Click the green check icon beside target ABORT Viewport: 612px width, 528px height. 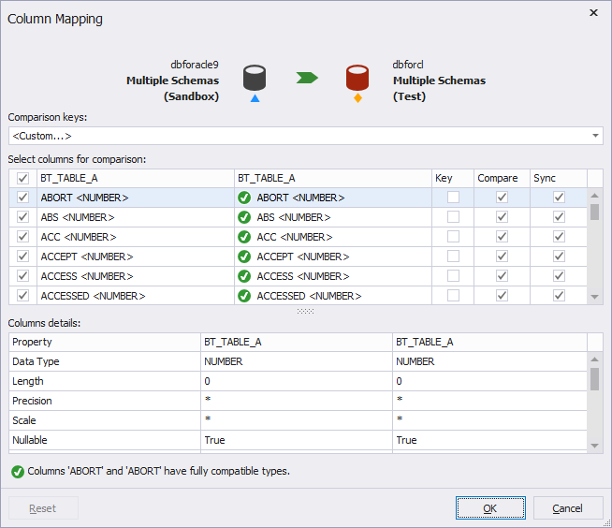point(244,198)
